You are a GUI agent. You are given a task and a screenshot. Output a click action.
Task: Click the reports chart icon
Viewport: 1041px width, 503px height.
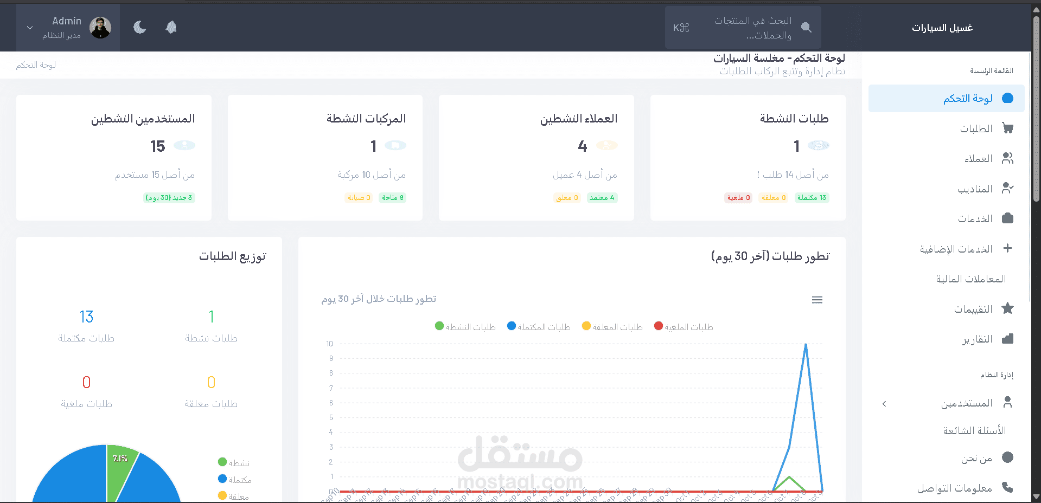[1008, 339]
